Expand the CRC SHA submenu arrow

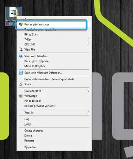coord(88,45)
